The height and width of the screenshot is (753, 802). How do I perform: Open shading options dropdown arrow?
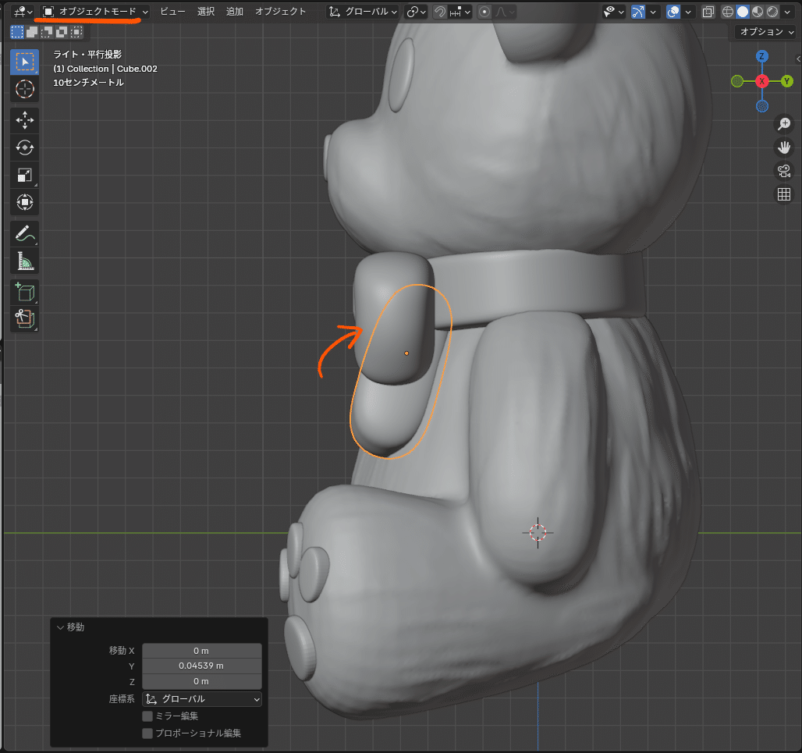pos(787,12)
